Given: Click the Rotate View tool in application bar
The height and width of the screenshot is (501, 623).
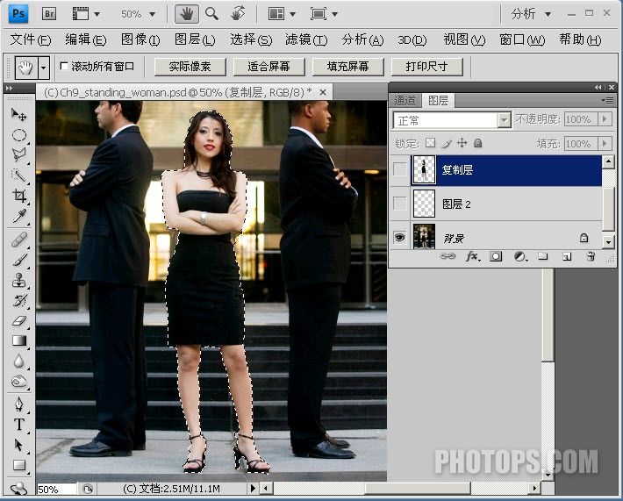Looking at the screenshot, I should [238, 14].
